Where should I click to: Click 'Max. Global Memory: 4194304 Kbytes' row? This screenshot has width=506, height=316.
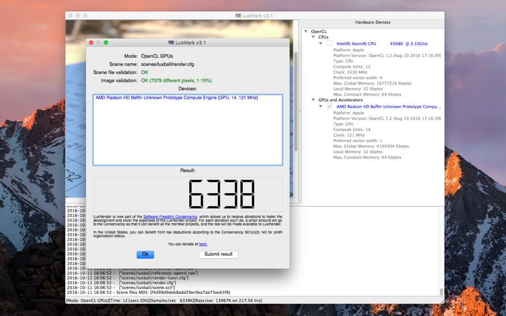click(x=371, y=146)
